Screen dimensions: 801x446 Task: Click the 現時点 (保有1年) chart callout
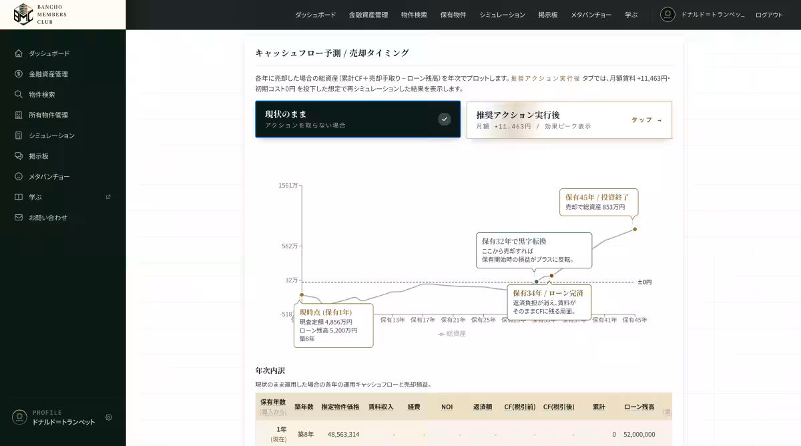point(333,325)
